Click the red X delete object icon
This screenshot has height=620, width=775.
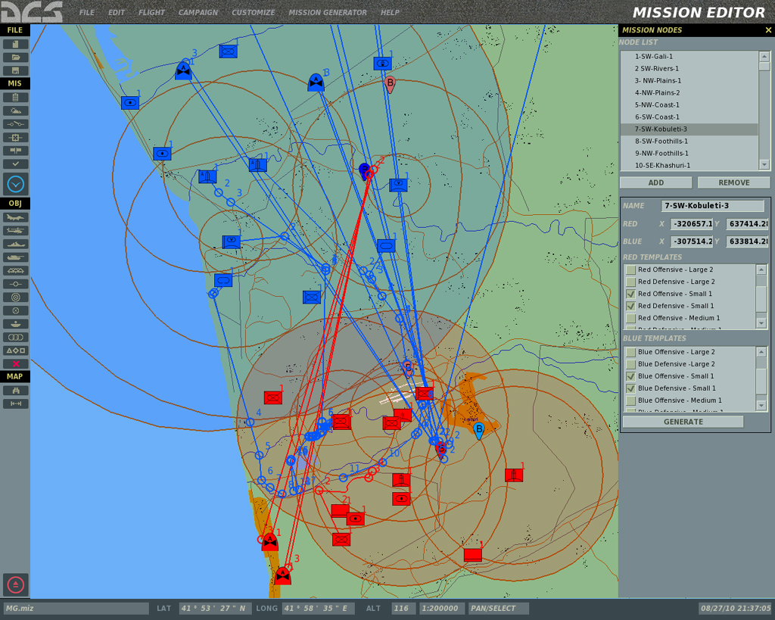pyautogui.click(x=15, y=363)
